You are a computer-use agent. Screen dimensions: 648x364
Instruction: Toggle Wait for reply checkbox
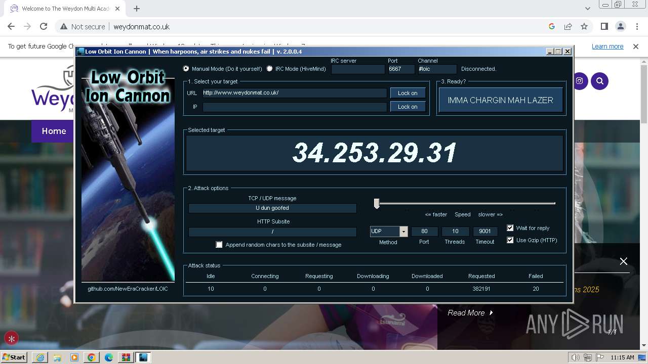tap(510, 228)
